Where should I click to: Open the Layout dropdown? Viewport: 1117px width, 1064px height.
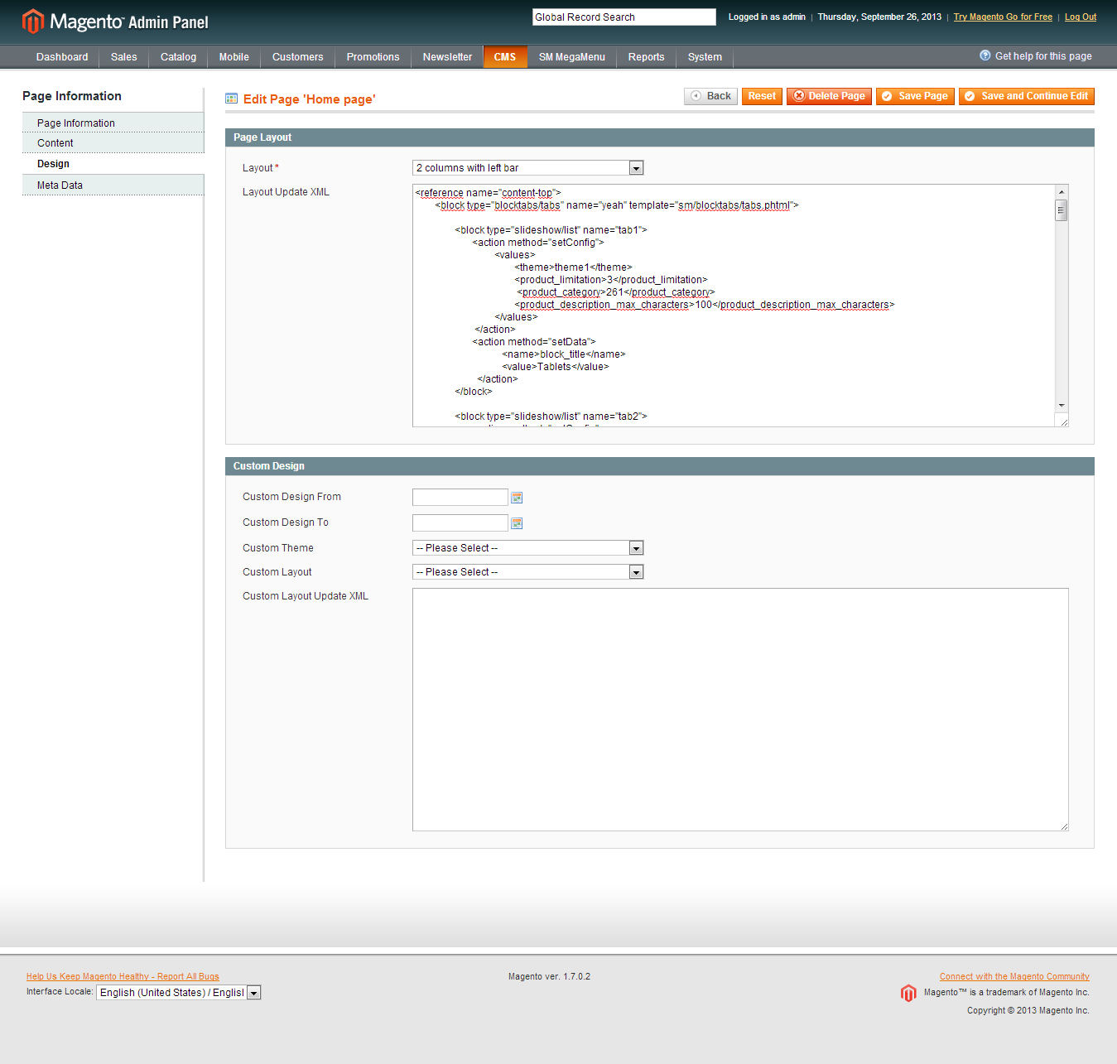pos(528,168)
